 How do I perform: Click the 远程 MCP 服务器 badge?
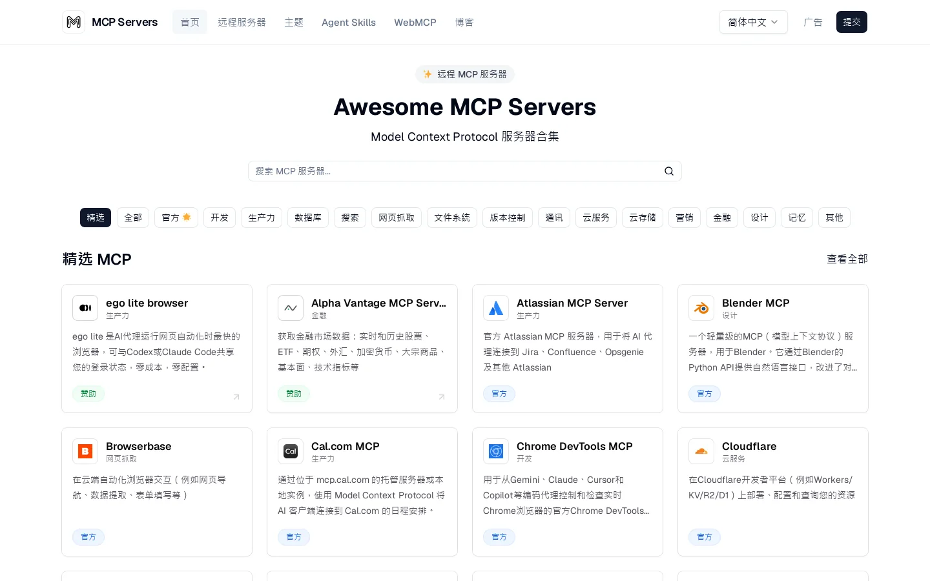(x=465, y=74)
